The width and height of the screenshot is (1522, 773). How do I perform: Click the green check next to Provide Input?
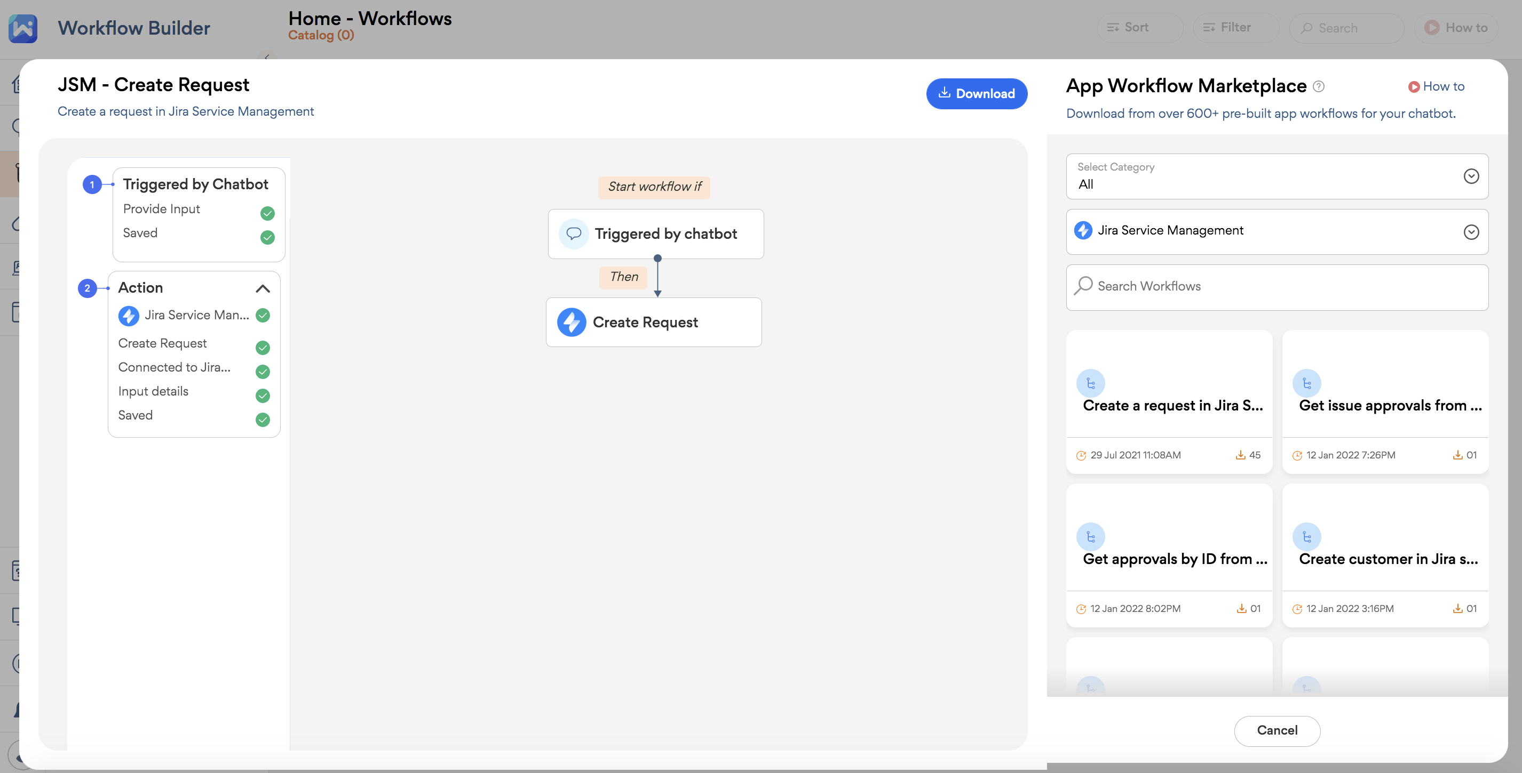click(x=267, y=213)
